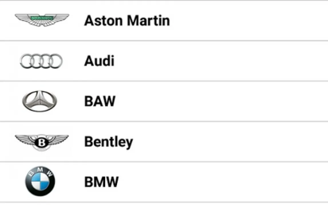The height and width of the screenshot is (205, 328).
Task: Click the word Aston in first row
Action: pyautogui.click(x=104, y=21)
